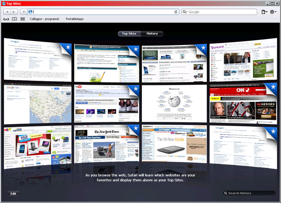Screen dimensions: 281x203
Task: Expand the Google search engine dropdown
Action: (x=185, y=12)
